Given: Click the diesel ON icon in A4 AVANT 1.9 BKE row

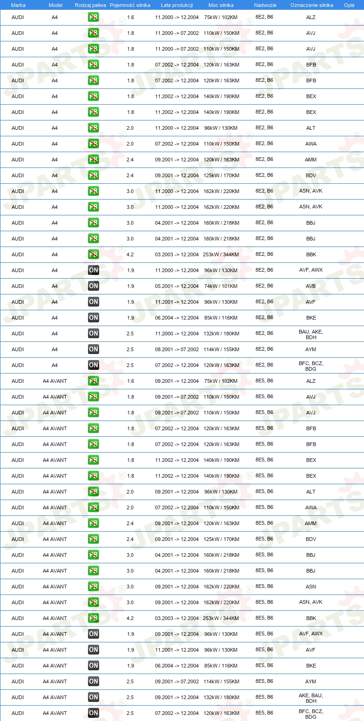Looking at the screenshot, I should (x=94, y=666).
